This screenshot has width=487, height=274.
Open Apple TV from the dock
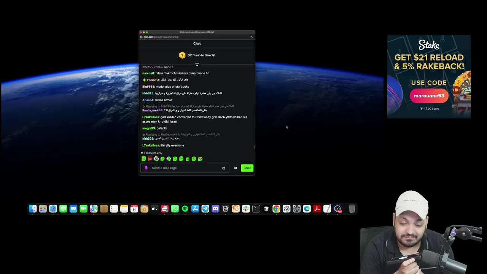coord(154,209)
